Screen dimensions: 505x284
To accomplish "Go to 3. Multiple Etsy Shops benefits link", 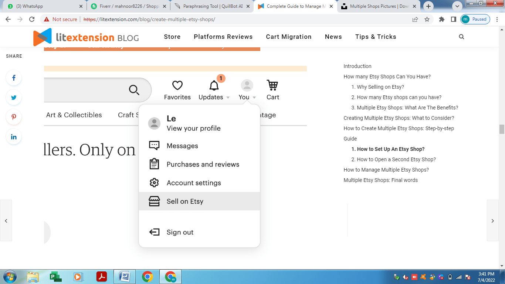I will point(405,108).
